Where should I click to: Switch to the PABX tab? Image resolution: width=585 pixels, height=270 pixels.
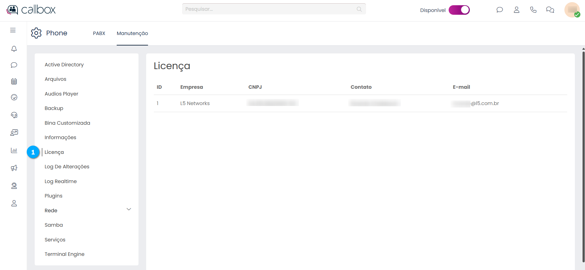tap(99, 33)
